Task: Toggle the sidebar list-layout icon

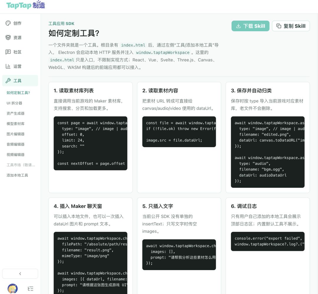Action: point(30,289)
